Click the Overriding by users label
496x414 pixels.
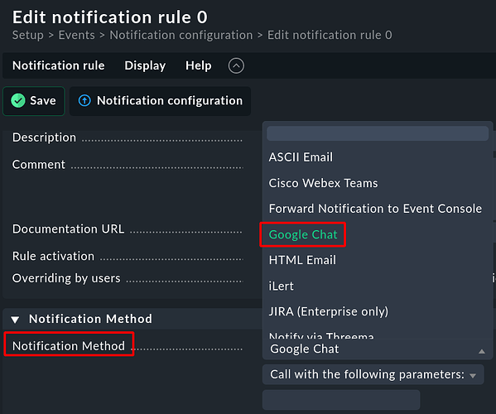coord(66,278)
